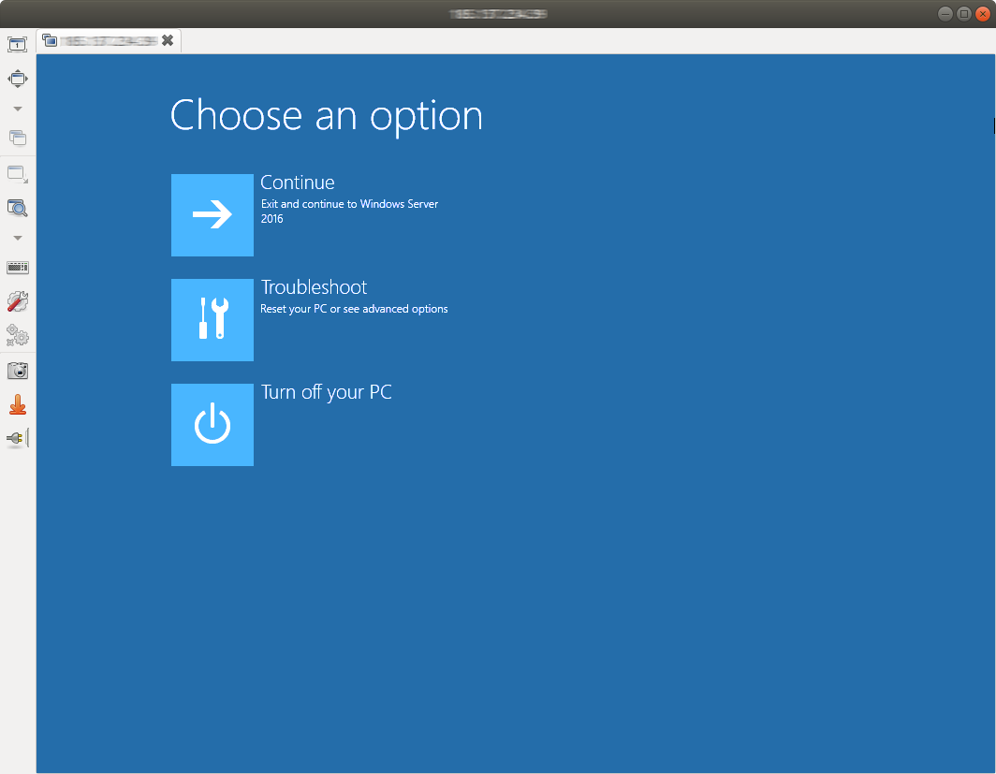
Task: Click the minimize window orange arrow icon
Action: click(17, 404)
